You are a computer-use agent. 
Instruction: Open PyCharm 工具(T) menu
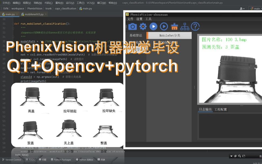(80, 3)
